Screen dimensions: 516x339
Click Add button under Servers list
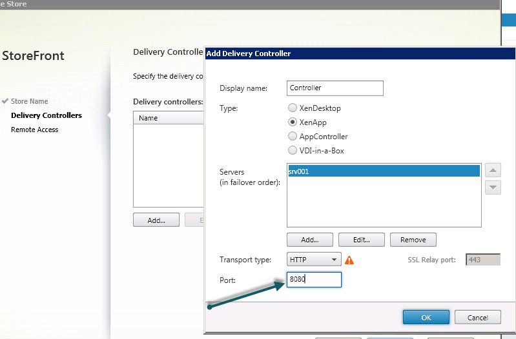pos(310,240)
